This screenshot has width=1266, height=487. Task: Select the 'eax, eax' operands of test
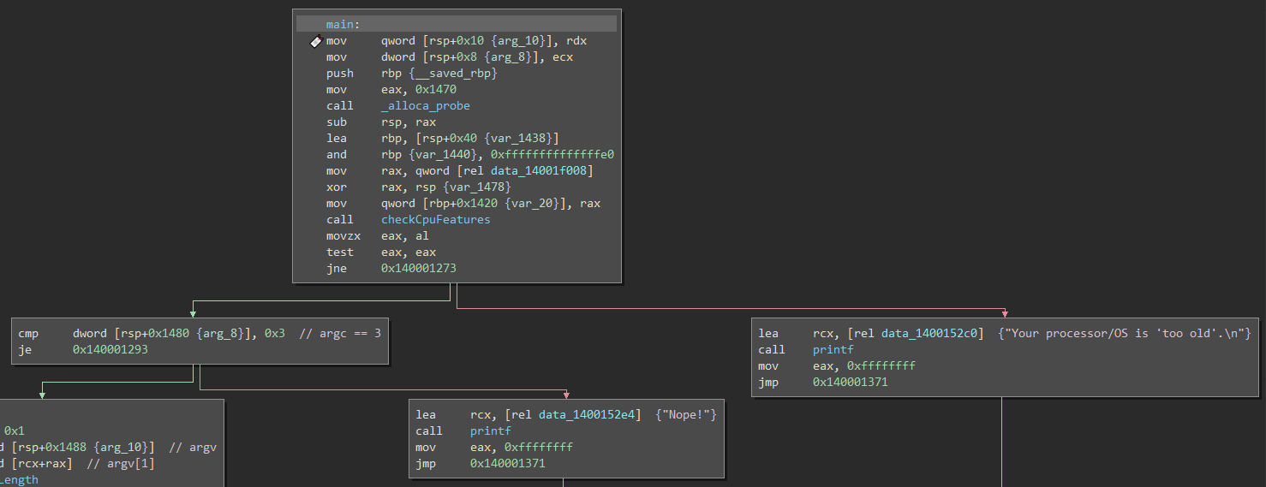pyautogui.click(x=409, y=252)
